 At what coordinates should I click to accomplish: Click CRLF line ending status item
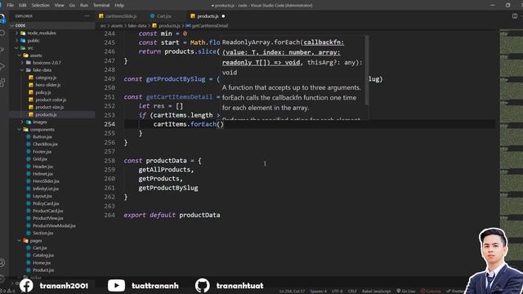352,291
